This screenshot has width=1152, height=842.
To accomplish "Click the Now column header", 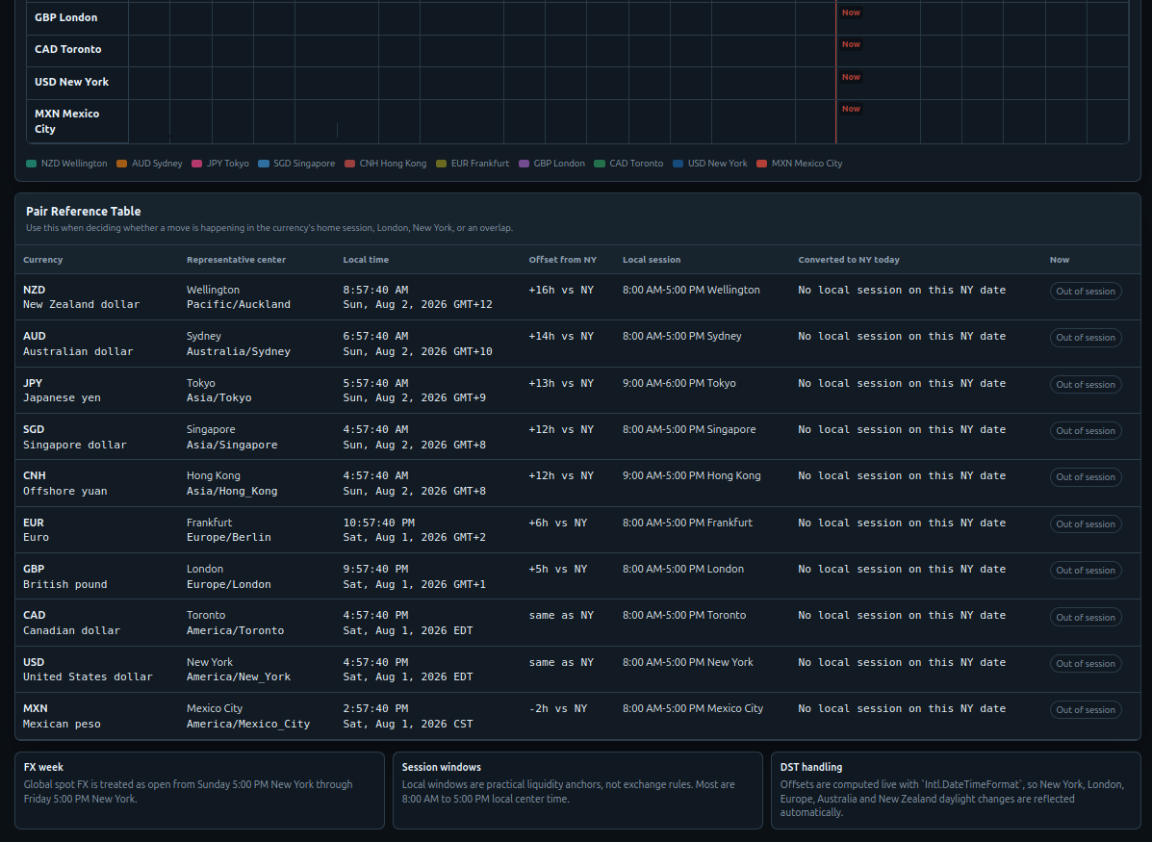I will tap(1060, 260).
